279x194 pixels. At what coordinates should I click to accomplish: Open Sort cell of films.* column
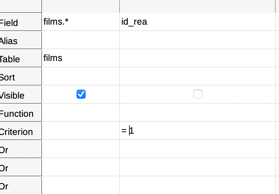[81, 76]
